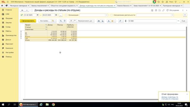Toggle the period checkbox before 01.02.2025
Screen dimensions: 190x107
[22, 15]
